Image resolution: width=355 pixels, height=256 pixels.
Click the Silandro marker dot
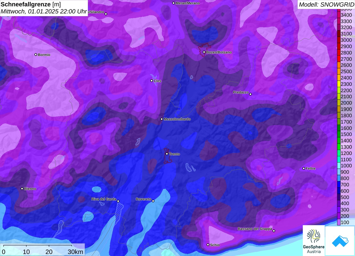point(106,14)
